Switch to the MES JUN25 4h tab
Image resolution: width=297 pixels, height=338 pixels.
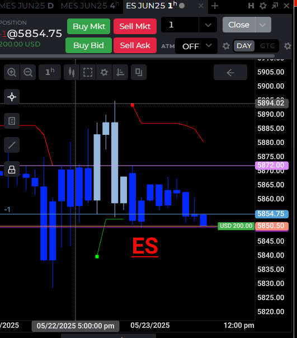pos(90,6)
